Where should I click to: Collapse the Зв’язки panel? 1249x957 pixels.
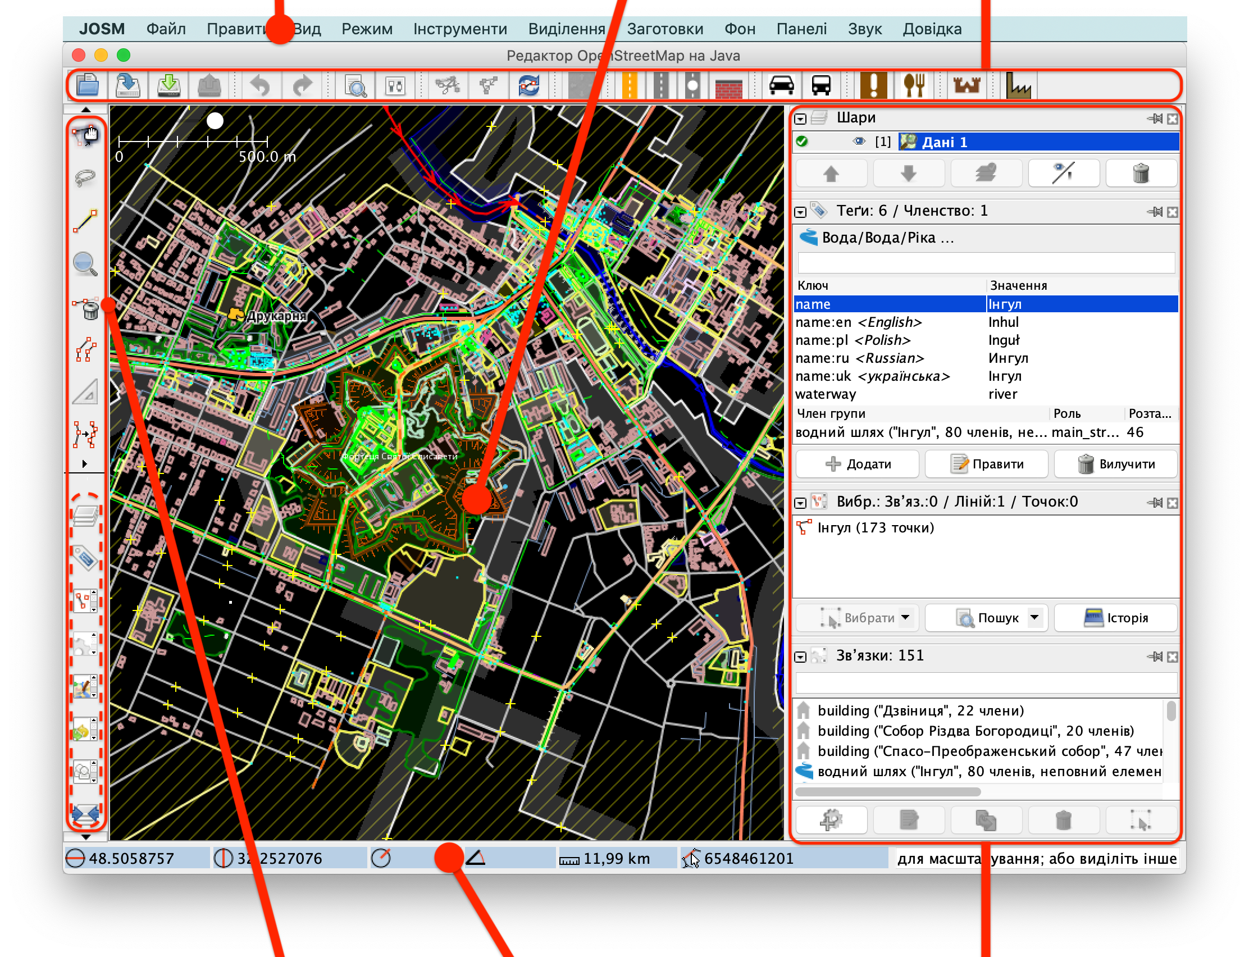tap(800, 657)
